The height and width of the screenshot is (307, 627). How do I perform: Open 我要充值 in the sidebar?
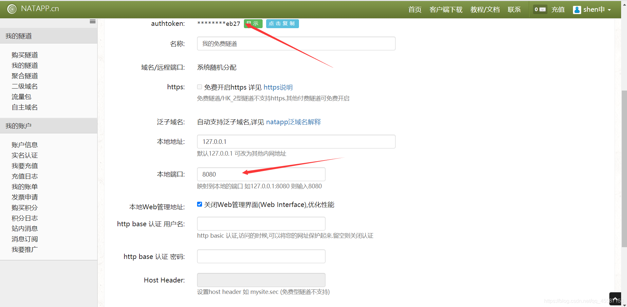[25, 166]
